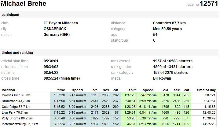
Task: Open the Comrades 87,7 km distance entry
Action: click(x=169, y=23)
